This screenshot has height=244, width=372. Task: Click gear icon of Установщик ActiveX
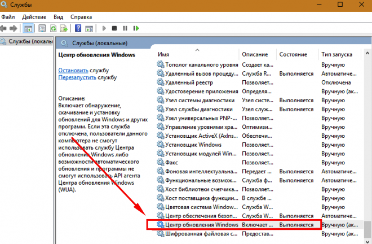point(161,136)
